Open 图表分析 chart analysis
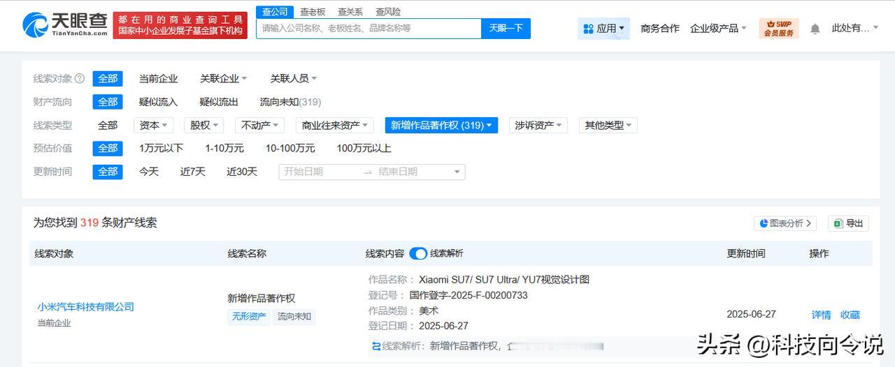The image size is (895, 367). 785,223
